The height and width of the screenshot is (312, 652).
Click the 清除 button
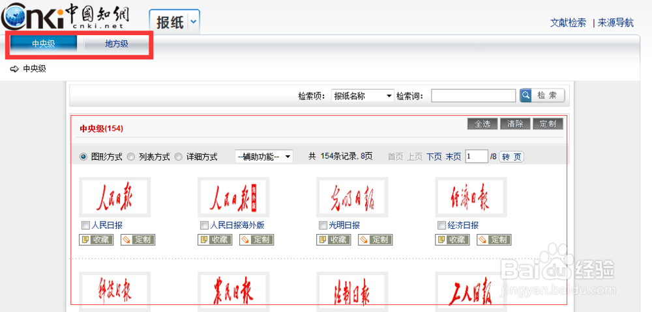point(515,124)
